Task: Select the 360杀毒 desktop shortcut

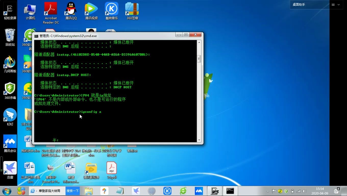Action: point(10,91)
